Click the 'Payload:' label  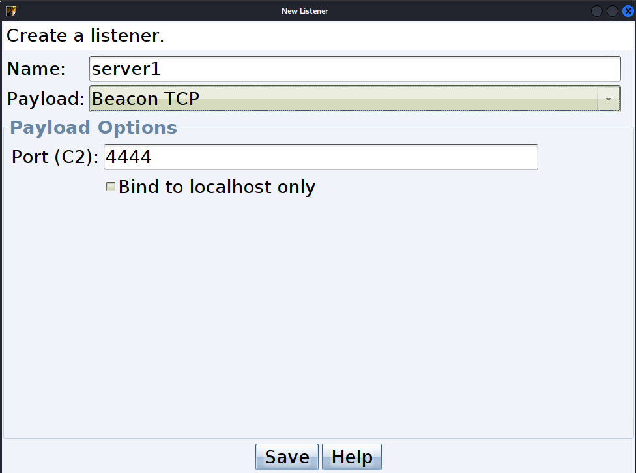pos(46,99)
